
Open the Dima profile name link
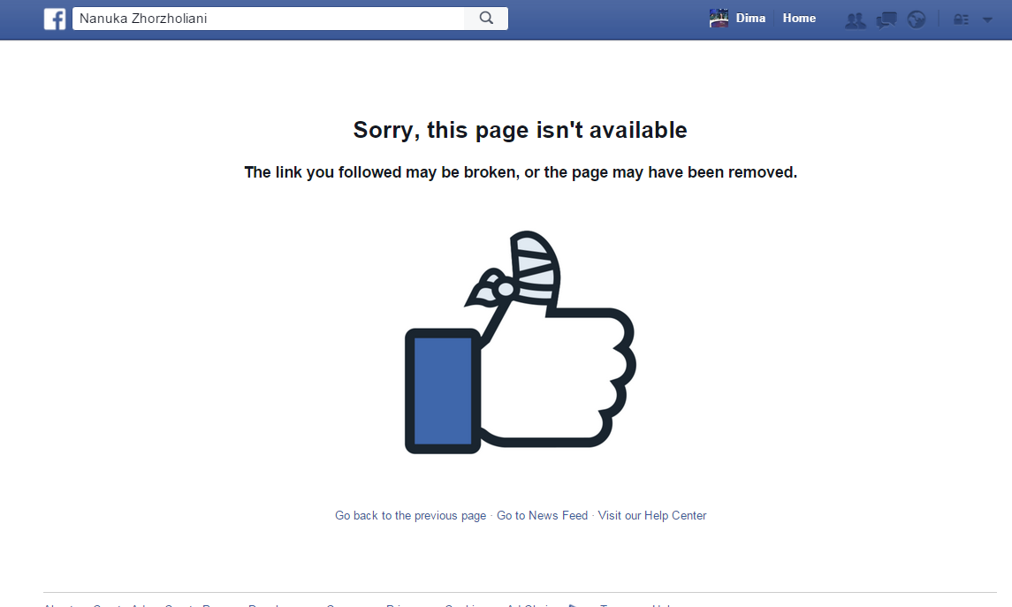(x=750, y=18)
